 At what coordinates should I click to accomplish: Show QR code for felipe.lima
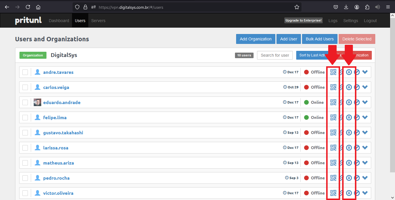tap(333, 117)
